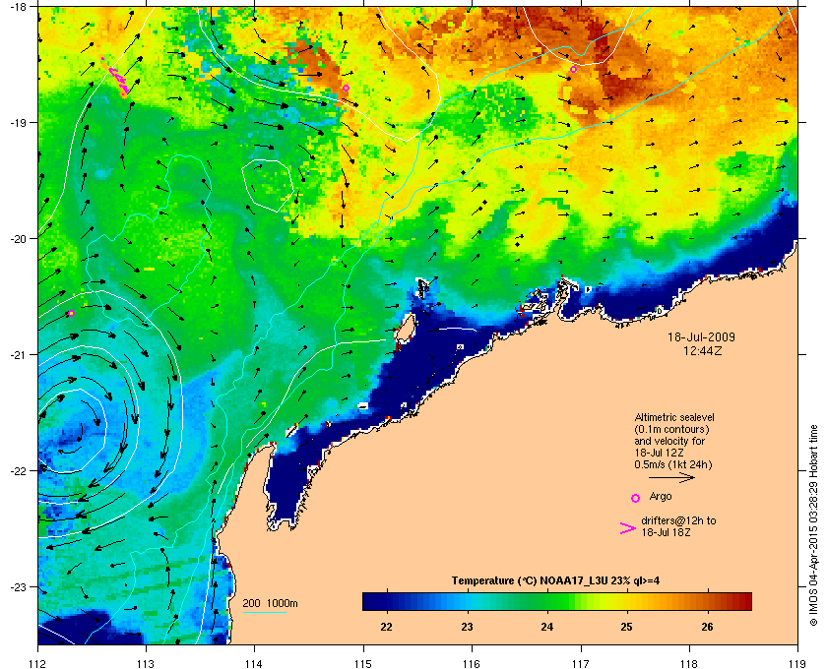Click the Argo float marker near 114.8E 18.7S
Screen dimensions: 827x669
(x=346, y=88)
